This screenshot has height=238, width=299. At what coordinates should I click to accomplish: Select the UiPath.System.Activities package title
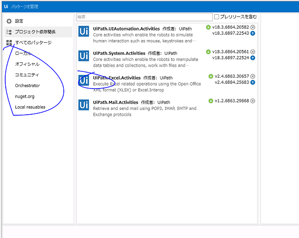(x=119, y=53)
